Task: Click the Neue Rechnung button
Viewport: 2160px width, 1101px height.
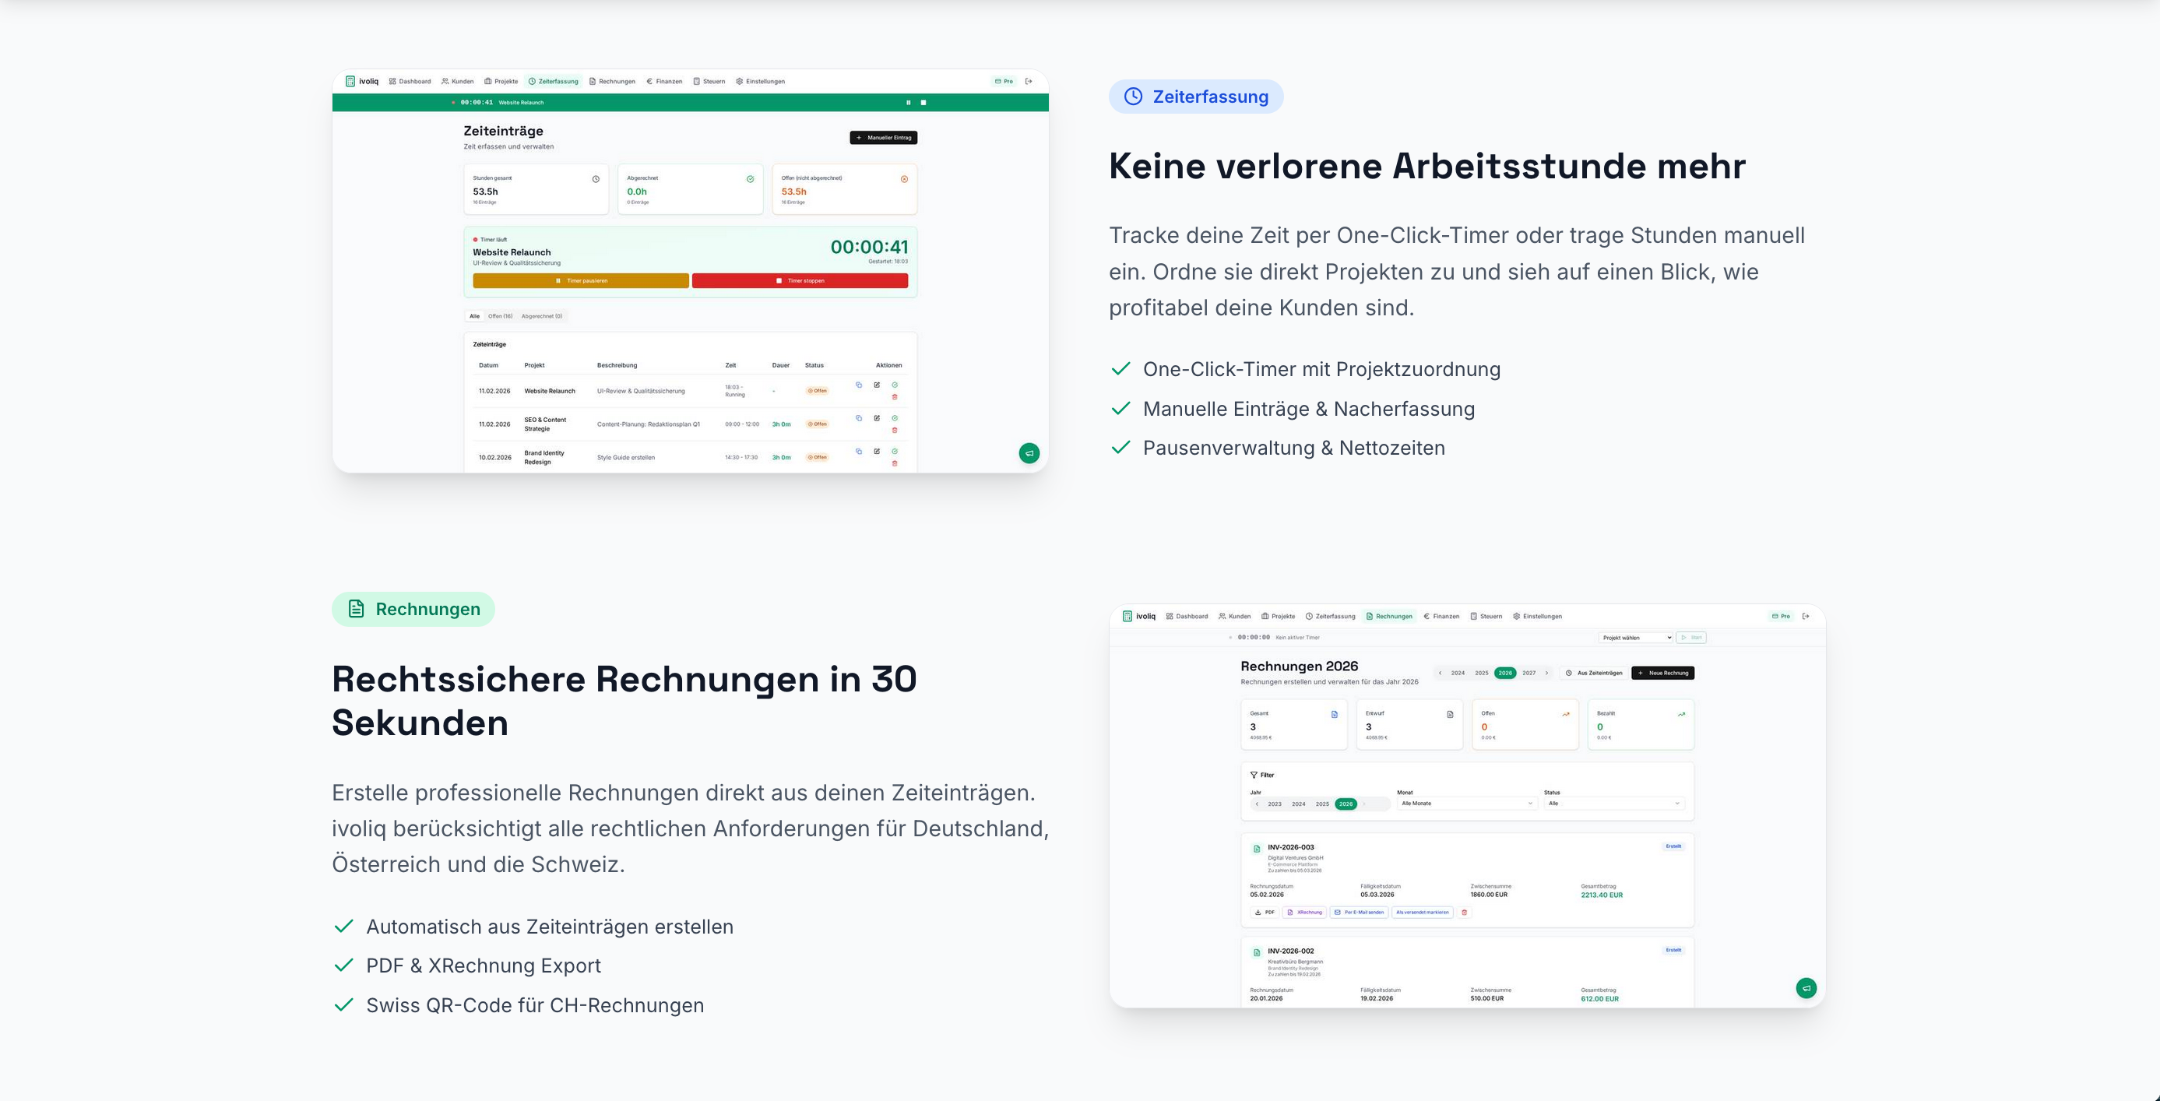Action: coord(1662,673)
